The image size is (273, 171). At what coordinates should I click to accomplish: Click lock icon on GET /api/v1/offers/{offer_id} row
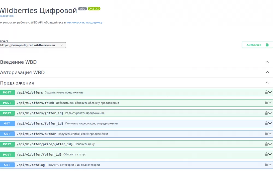point(266,123)
